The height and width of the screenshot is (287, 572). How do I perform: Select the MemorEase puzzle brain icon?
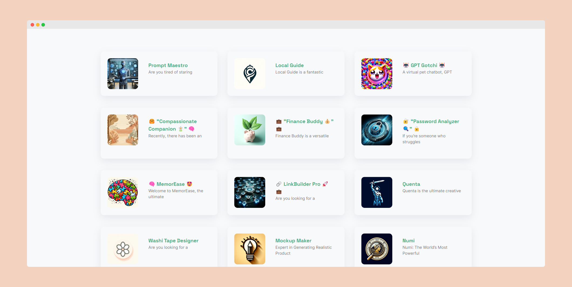(123, 192)
